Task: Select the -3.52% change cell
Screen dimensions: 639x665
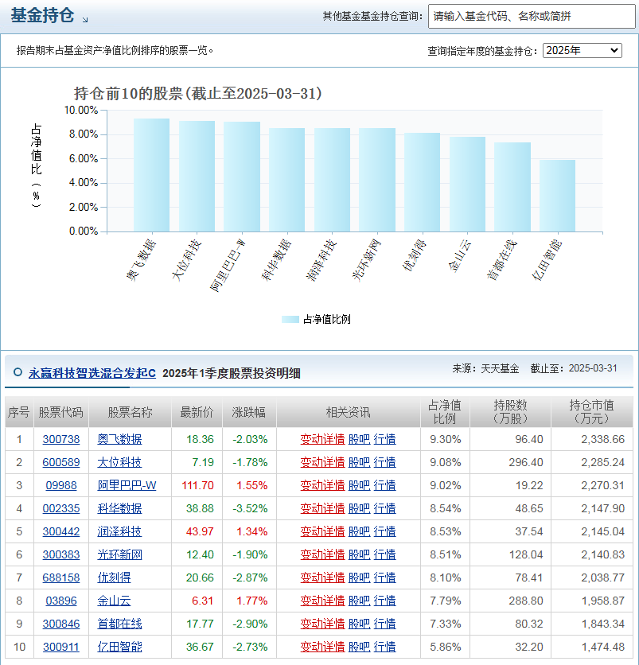Action: 250,508
